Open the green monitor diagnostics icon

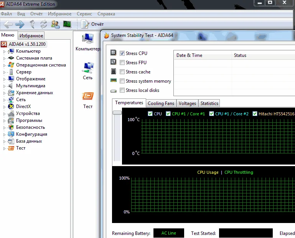[x=67, y=24]
